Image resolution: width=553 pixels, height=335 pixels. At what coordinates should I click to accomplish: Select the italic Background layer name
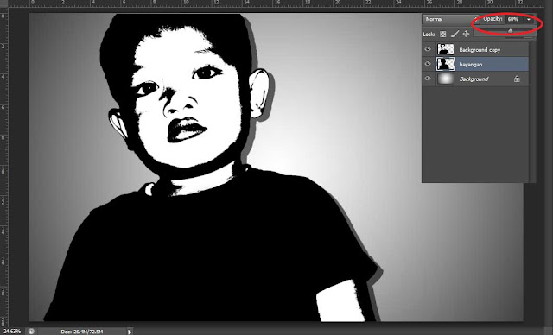(474, 79)
